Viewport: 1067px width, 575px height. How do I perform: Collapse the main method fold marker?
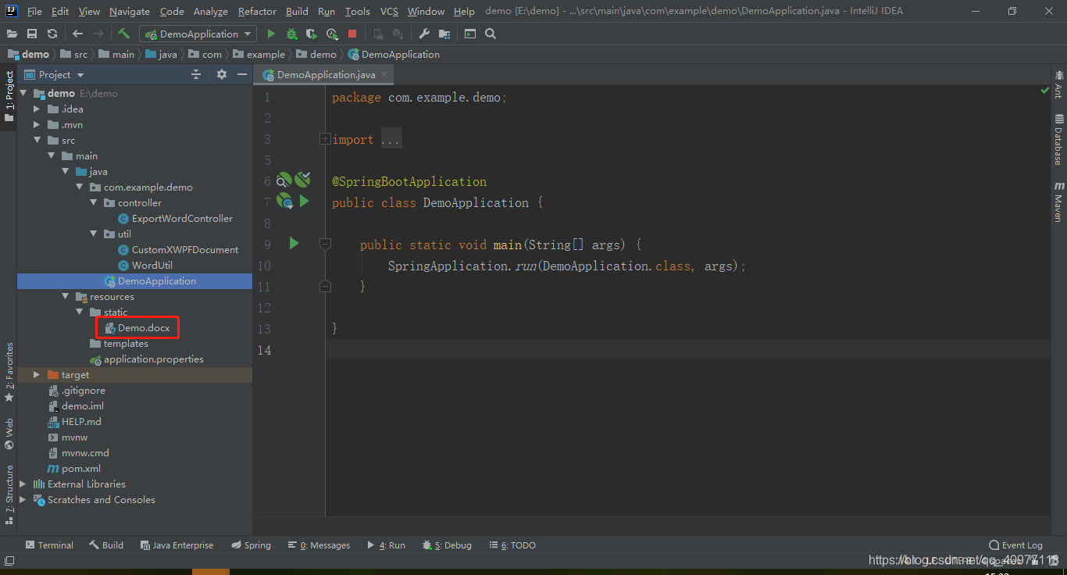click(x=325, y=244)
